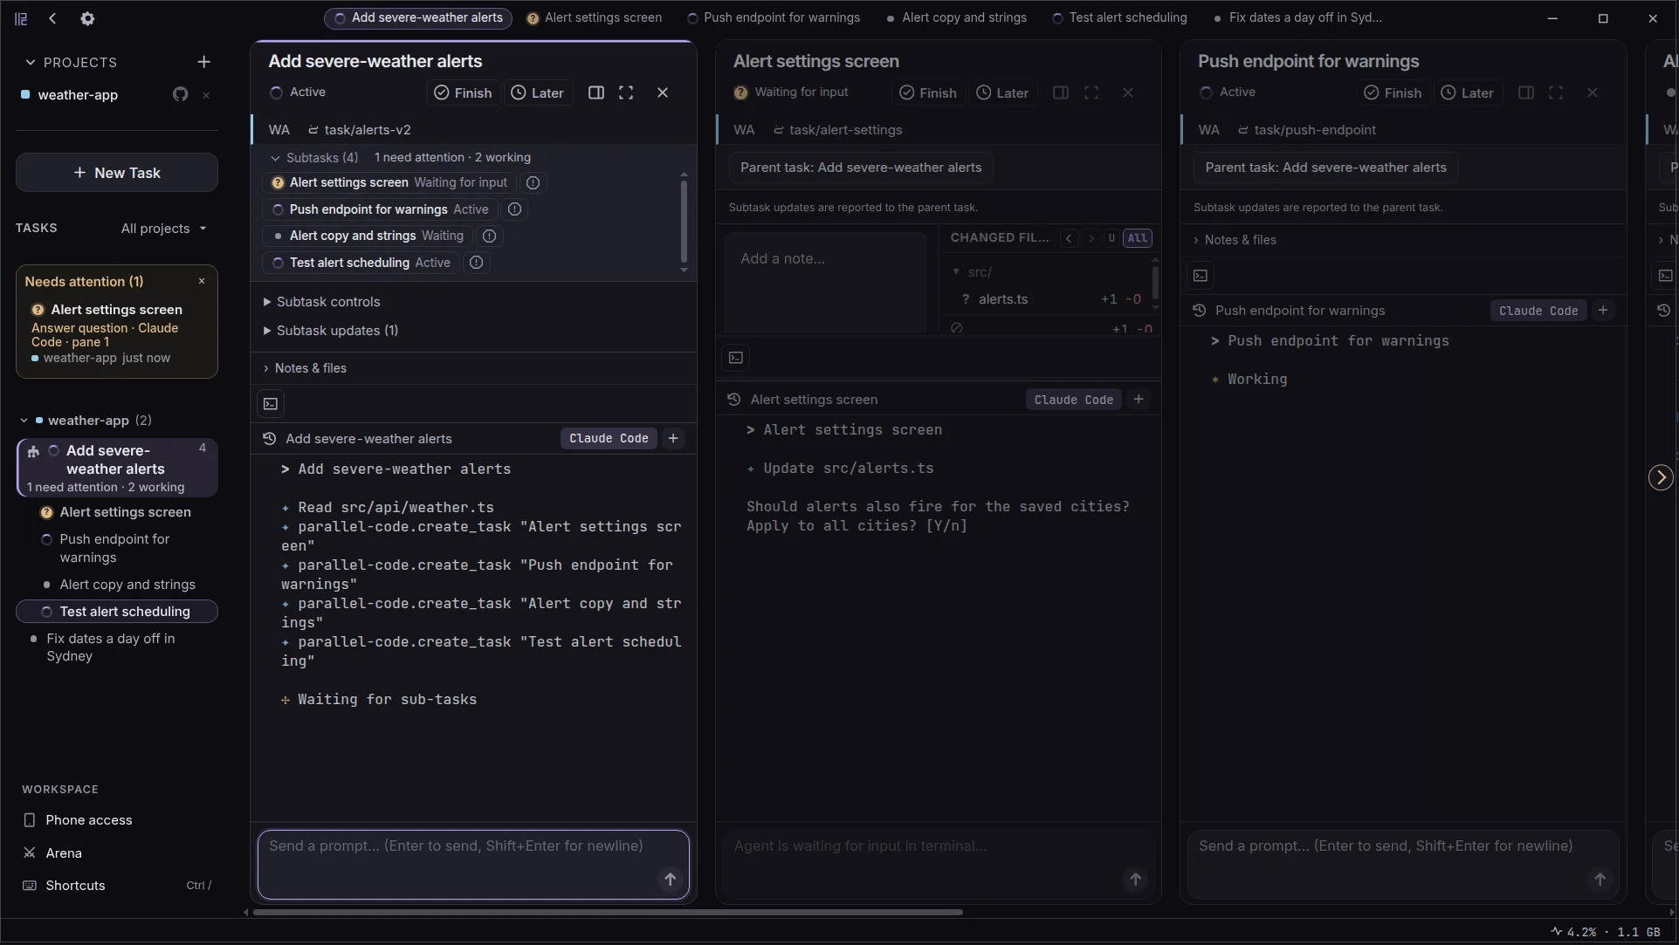This screenshot has width=1679, height=945.
Task: Collapse the Subtasks (4) section
Action: click(313, 158)
